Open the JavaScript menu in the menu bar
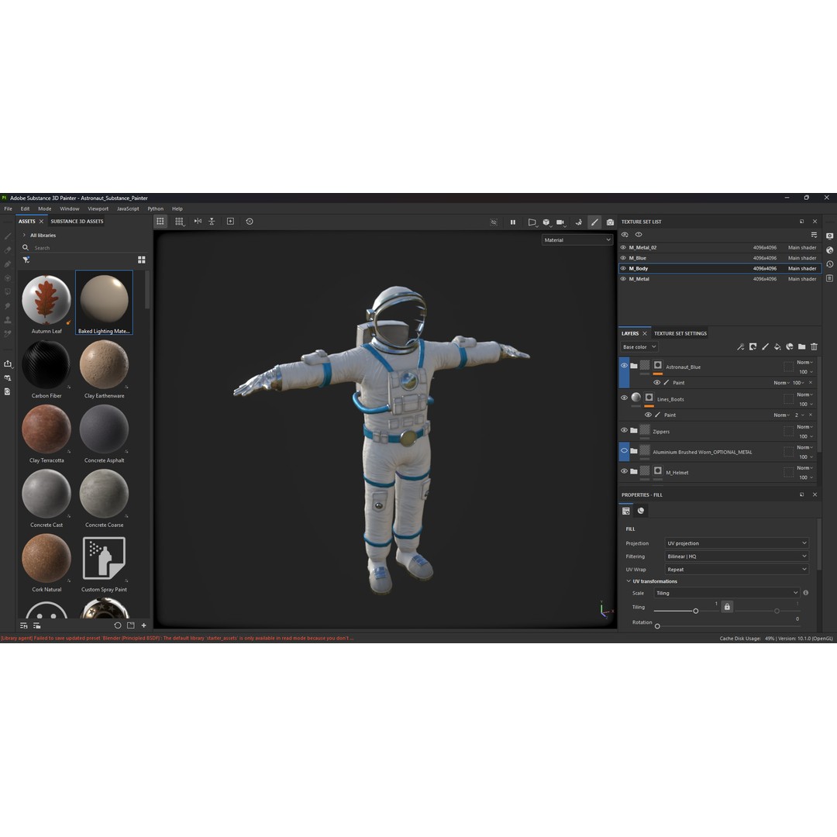 pyautogui.click(x=126, y=208)
